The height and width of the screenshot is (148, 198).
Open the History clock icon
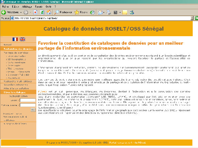coord(92,12)
